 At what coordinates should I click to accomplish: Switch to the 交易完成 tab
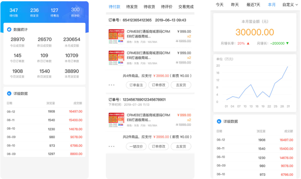coord(186,7)
